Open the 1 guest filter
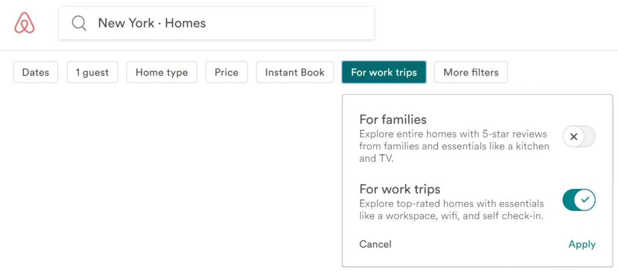Viewport: 618px width, 272px height. click(x=92, y=72)
